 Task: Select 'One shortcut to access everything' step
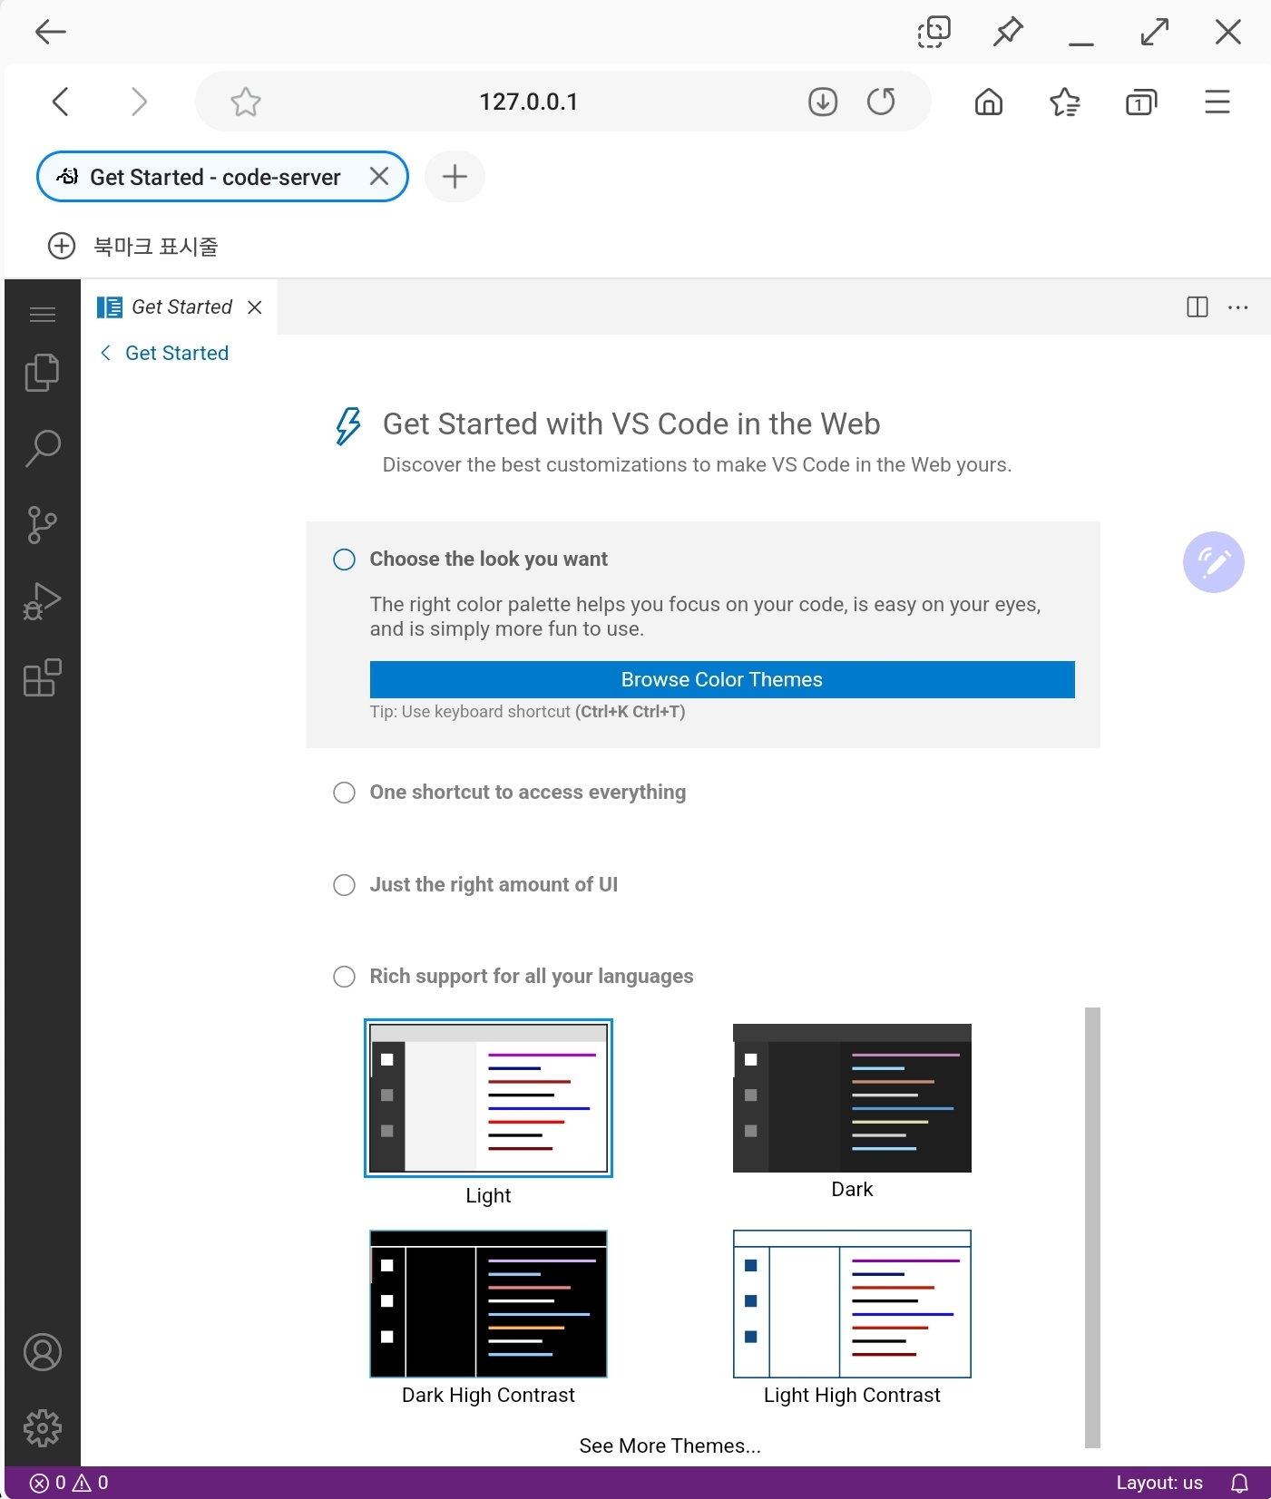coord(527,793)
